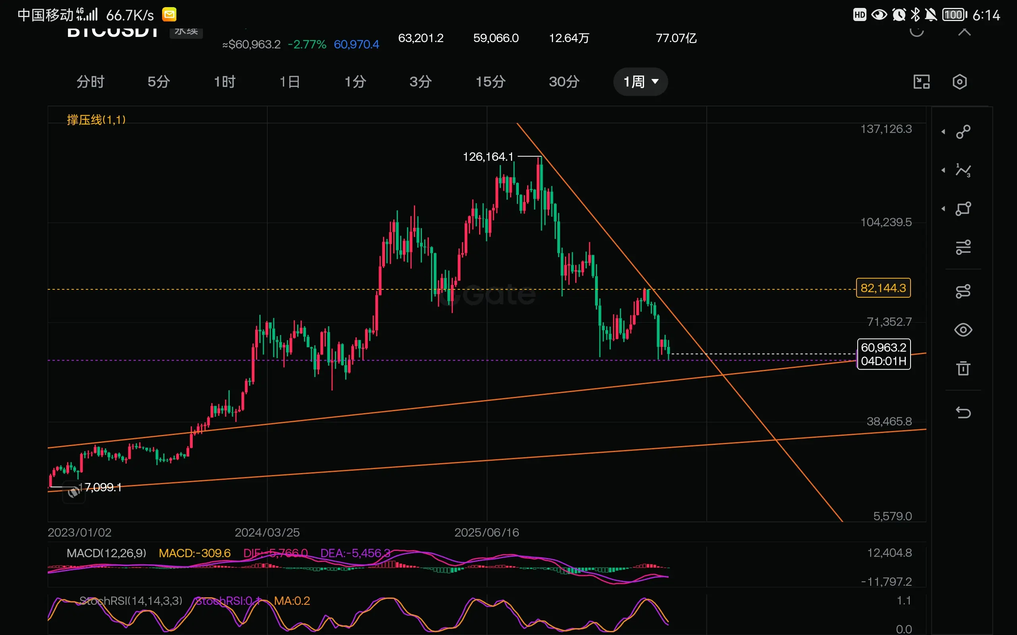The height and width of the screenshot is (635, 1017).
Task: Tap the muted bell icon in status bar
Action: (931, 15)
